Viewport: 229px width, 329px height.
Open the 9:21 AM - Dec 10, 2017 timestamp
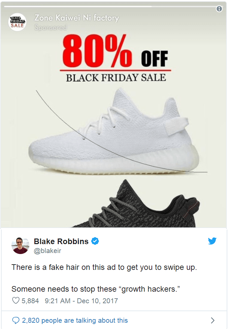(81, 301)
